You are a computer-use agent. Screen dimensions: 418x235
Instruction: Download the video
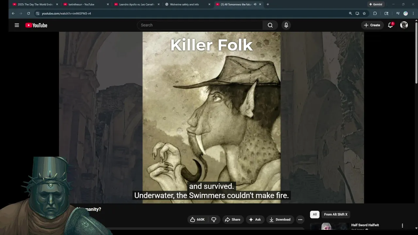pos(280,220)
